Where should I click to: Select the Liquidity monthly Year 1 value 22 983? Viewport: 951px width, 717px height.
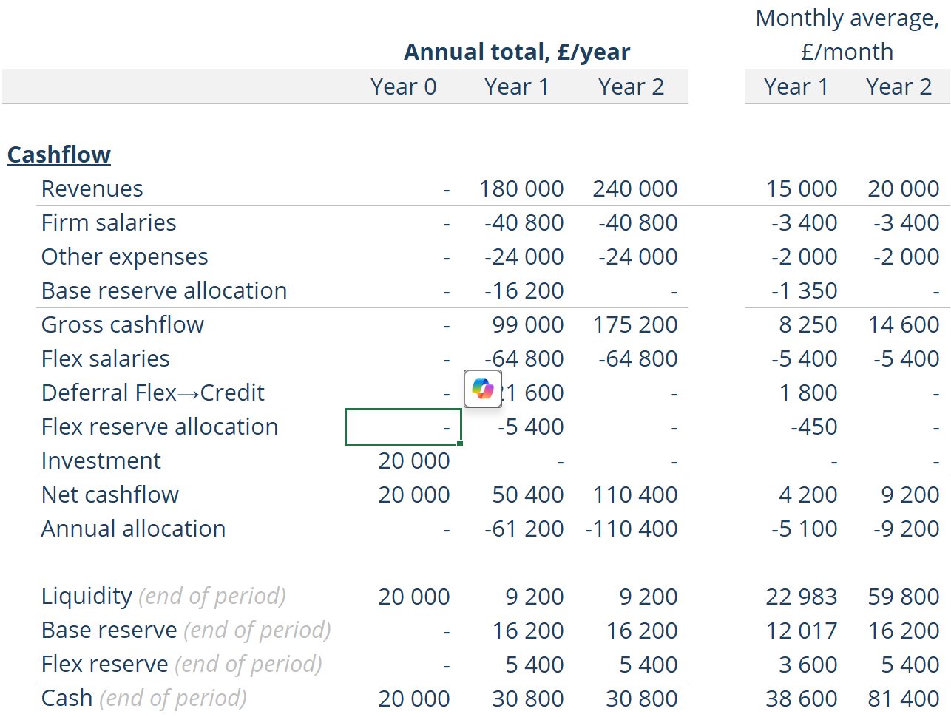click(x=802, y=597)
